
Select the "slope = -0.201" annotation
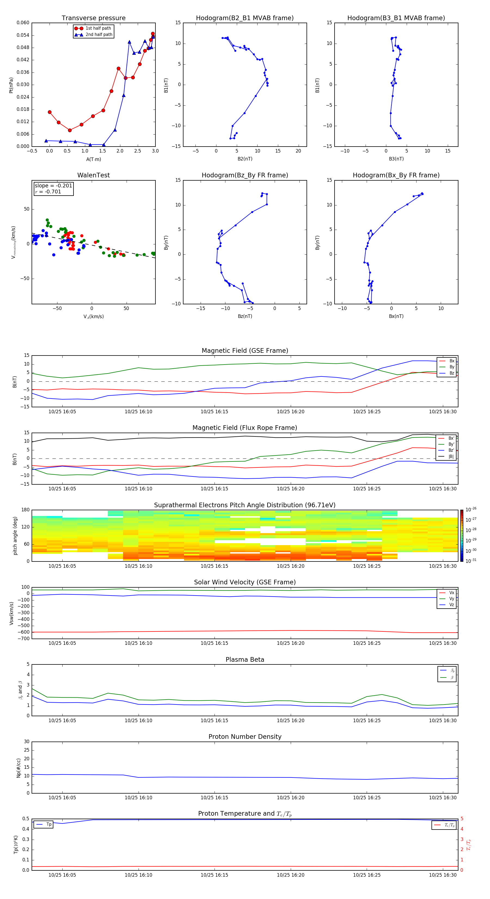point(53,186)
